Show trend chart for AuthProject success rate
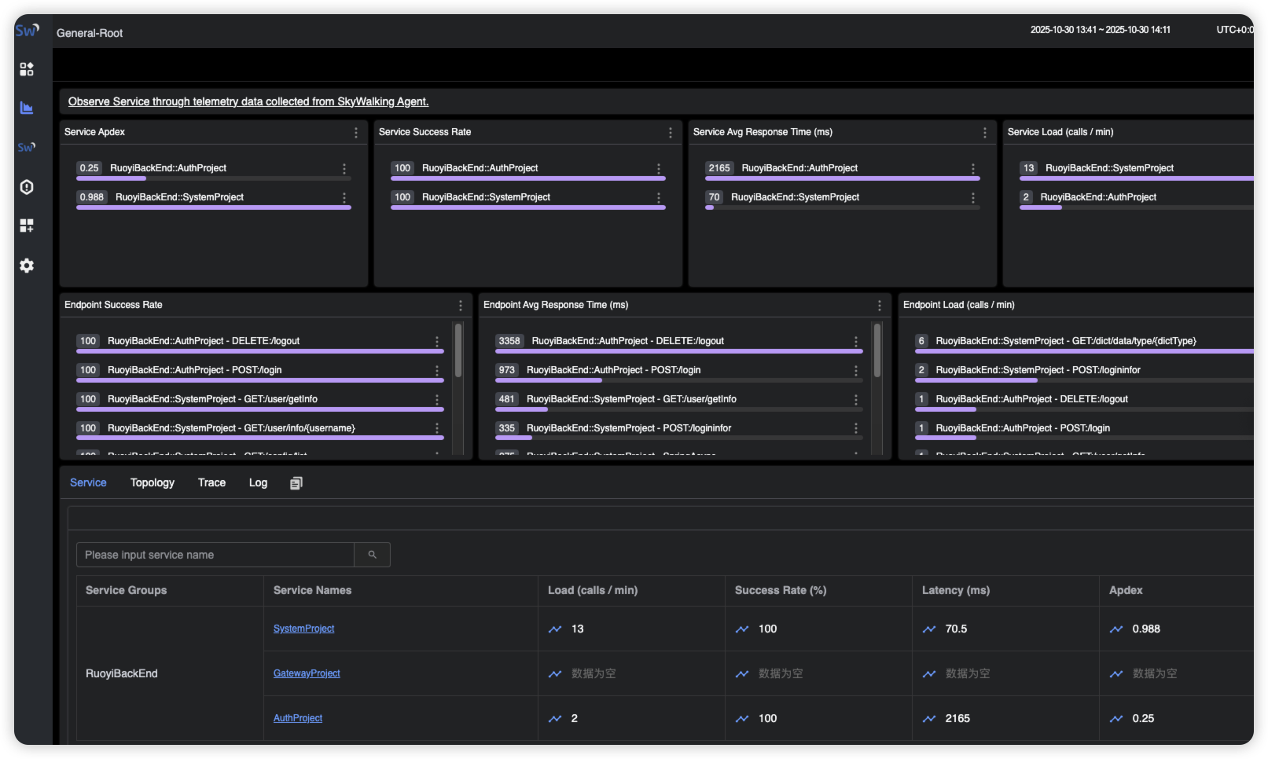The image size is (1268, 759). tap(742, 719)
